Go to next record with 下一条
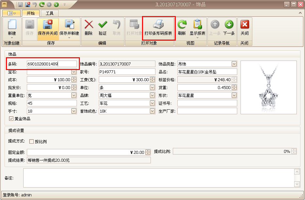305x200 pixels. pos(229,25)
